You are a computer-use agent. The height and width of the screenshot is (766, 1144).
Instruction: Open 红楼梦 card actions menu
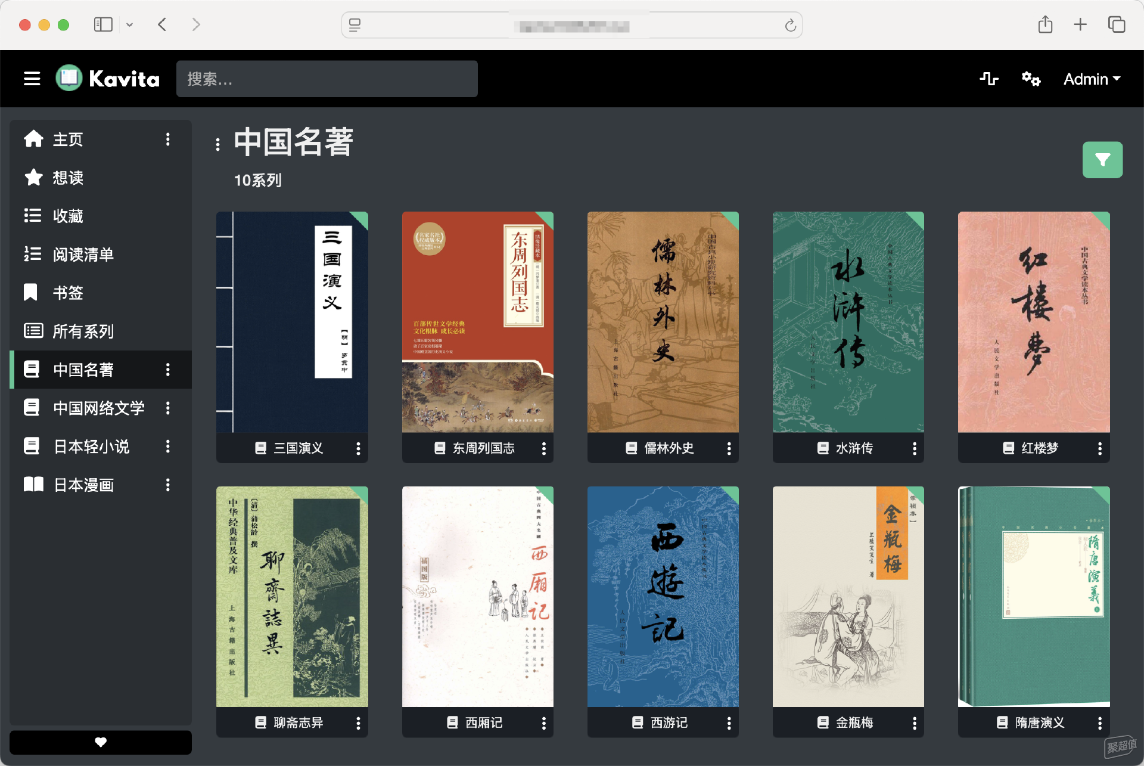click(x=1100, y=448)
